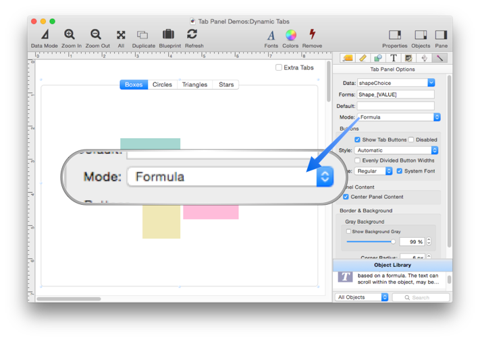480x341 pixels.
Task: Uncheck Show Tab Buttons checkbox
Action: coord(358,139)
